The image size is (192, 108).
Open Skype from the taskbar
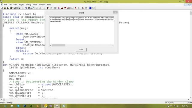click(x=18, y=106)
